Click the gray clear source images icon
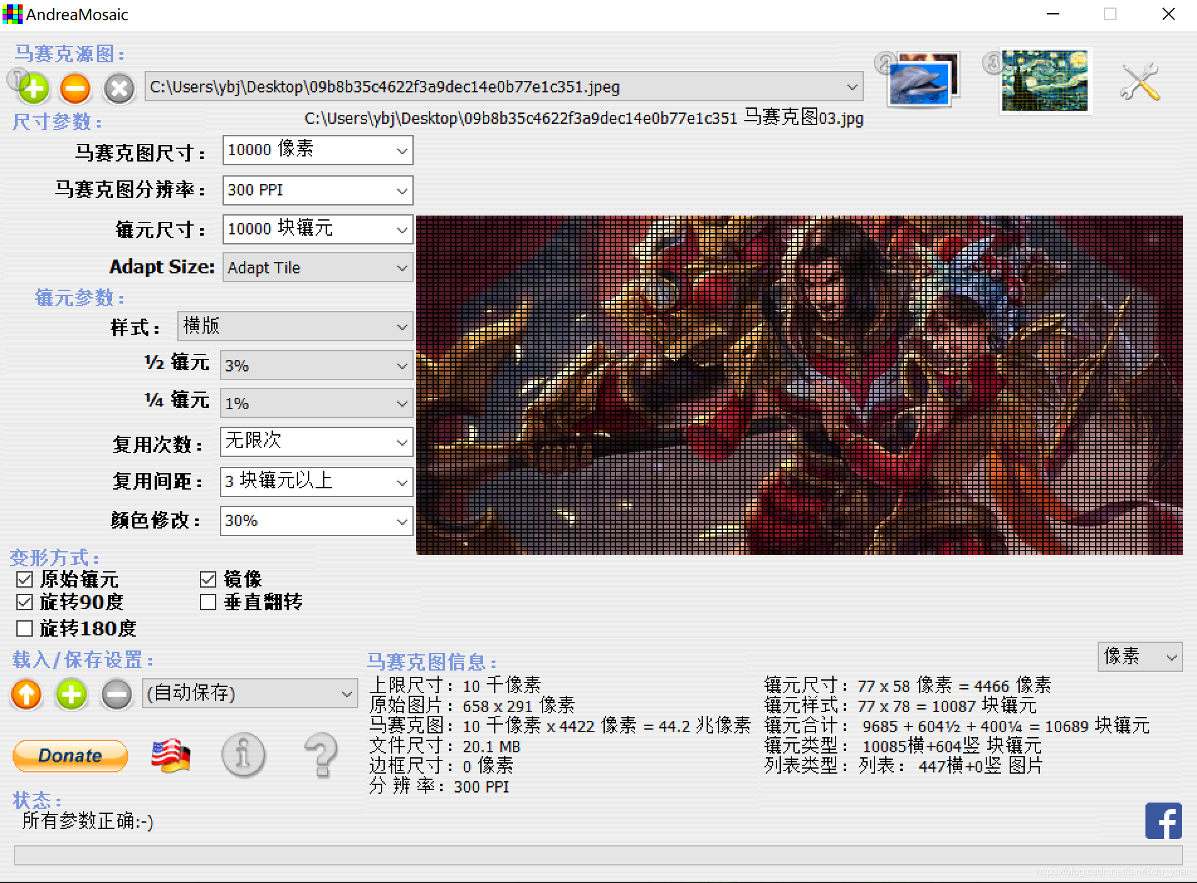This screenshot has width=1197, height=883. [119, 88]
